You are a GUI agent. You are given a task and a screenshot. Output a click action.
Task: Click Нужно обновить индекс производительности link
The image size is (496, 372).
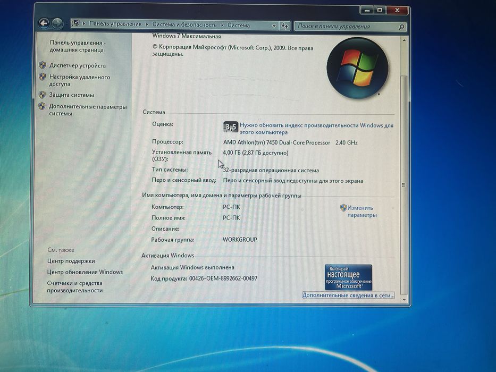pos(316,129)
